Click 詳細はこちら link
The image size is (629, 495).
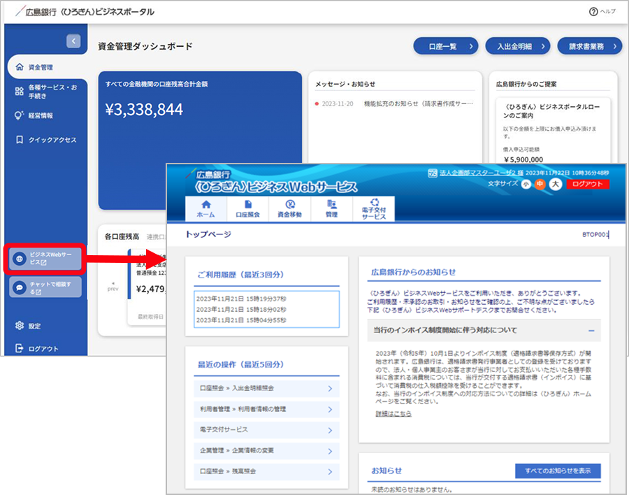tap(393, 413)
